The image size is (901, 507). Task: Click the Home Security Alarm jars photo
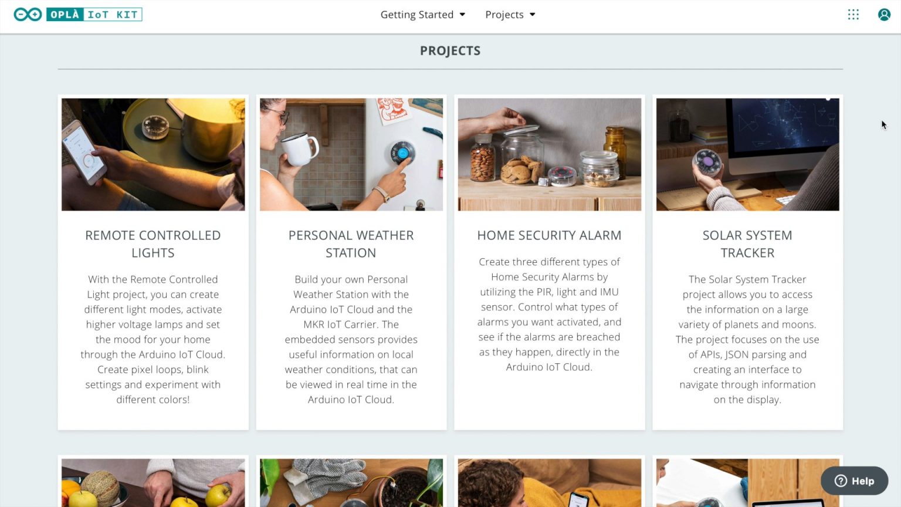tap(549, 154)
